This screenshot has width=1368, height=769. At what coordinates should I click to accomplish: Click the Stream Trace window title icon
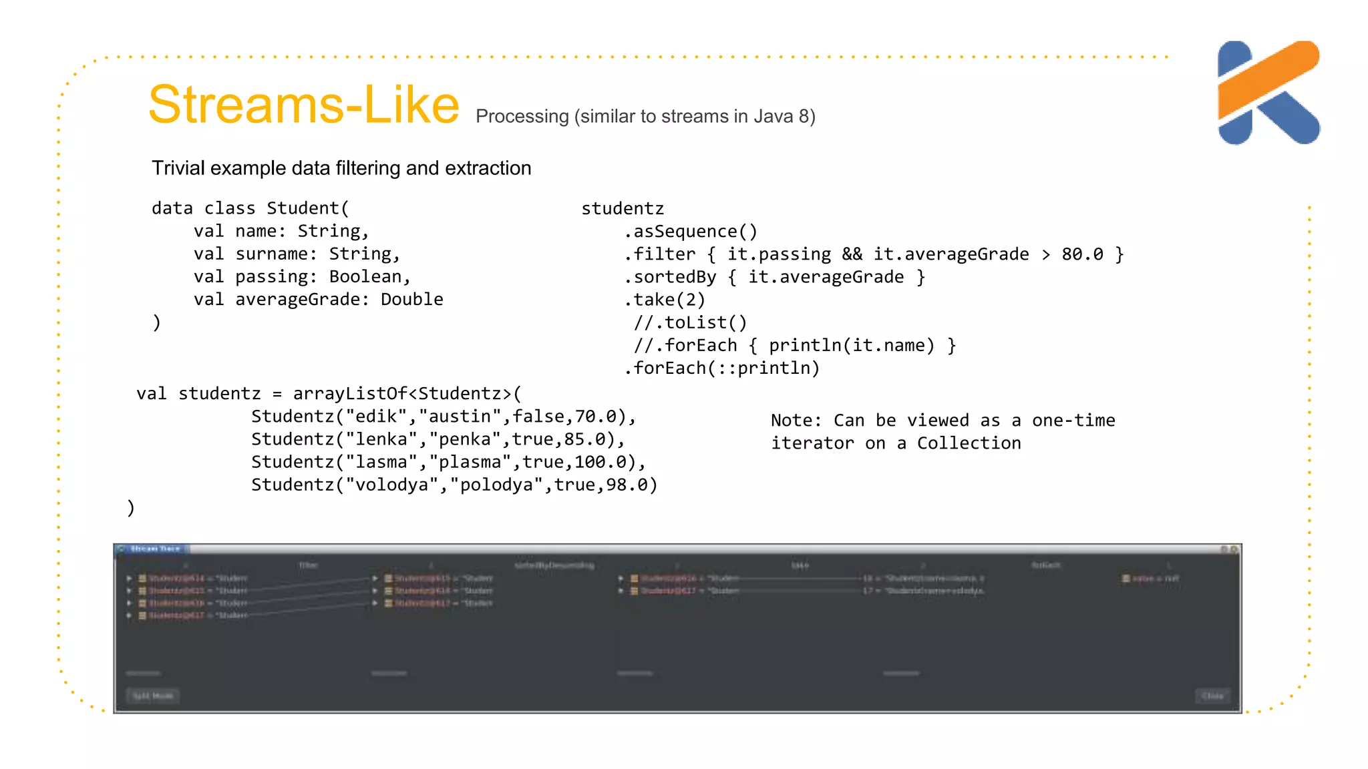122,549
